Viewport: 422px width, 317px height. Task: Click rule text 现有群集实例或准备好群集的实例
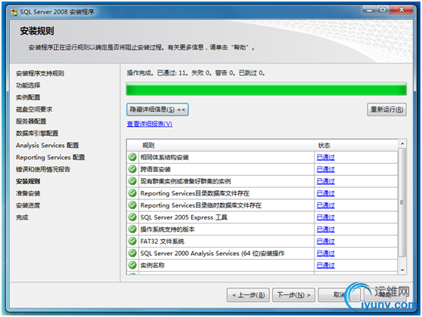pyautogui.click(x=185, y=181)
